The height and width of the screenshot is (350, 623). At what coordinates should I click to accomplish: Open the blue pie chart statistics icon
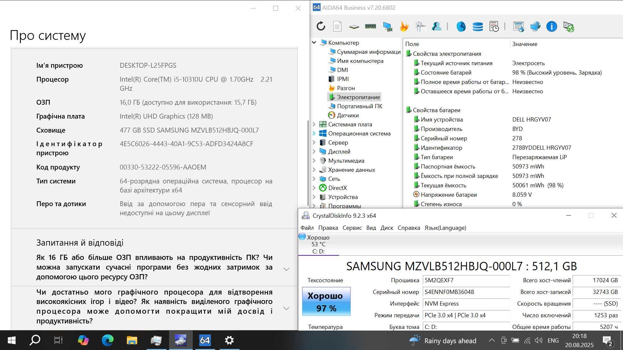tap(461, 27)
